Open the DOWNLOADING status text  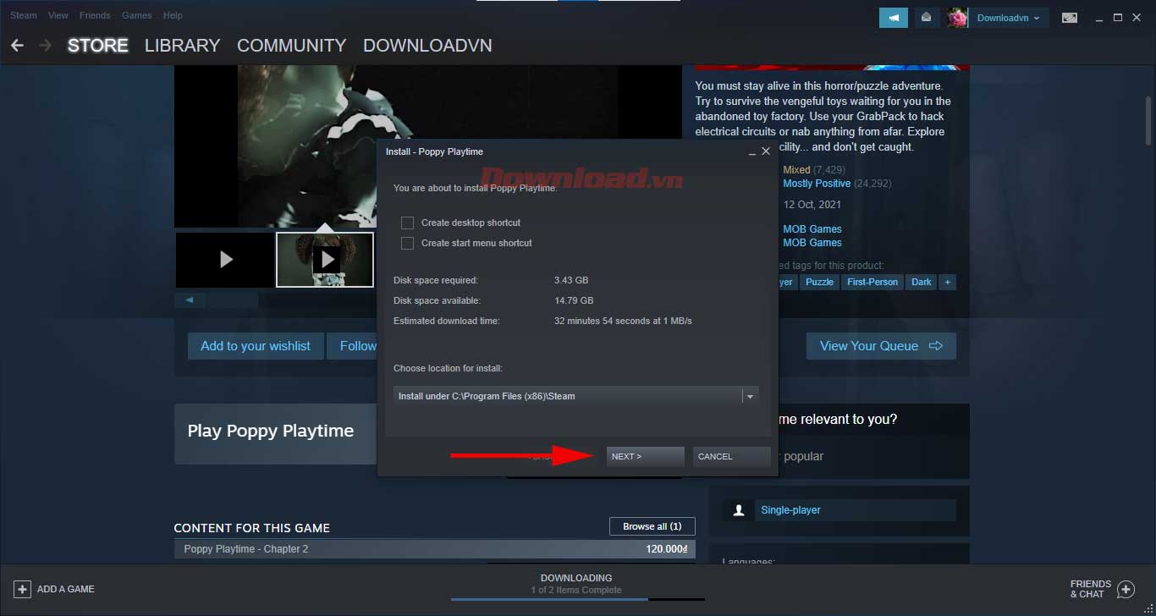coord(576,578)
